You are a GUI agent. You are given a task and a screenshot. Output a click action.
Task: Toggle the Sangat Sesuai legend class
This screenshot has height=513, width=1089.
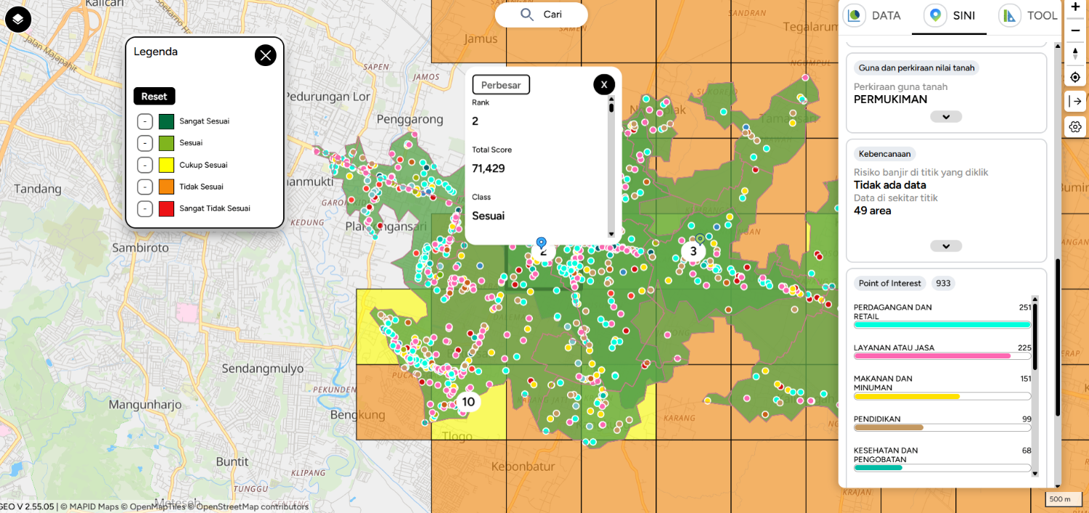(144, 121)
